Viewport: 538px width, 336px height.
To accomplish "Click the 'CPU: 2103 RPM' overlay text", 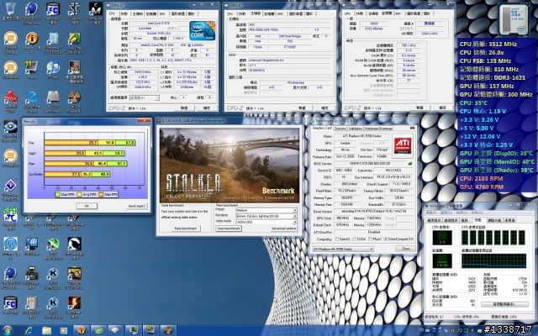I will pyautogui.click(x=482, y=178).
